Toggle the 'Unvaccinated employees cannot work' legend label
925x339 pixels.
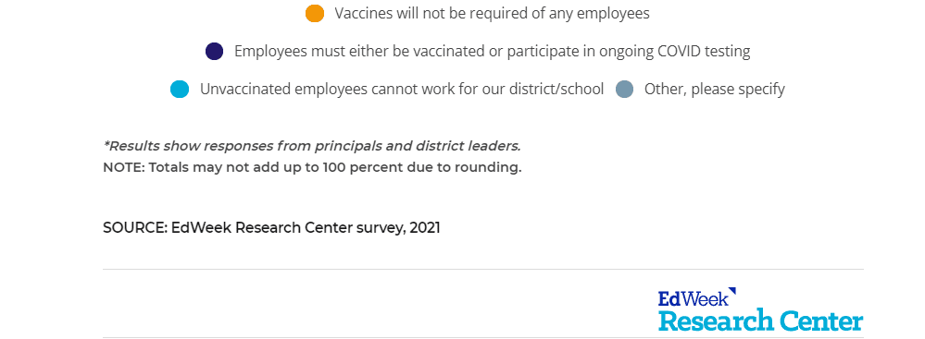pos(402,90)
